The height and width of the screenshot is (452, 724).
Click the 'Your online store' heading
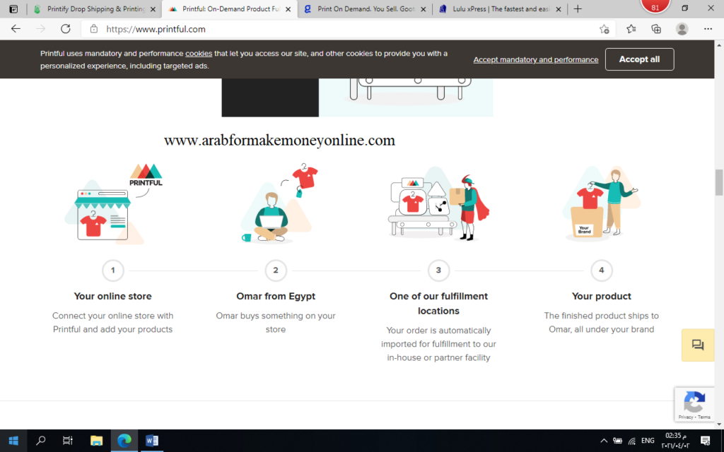(x=112, y=296)
